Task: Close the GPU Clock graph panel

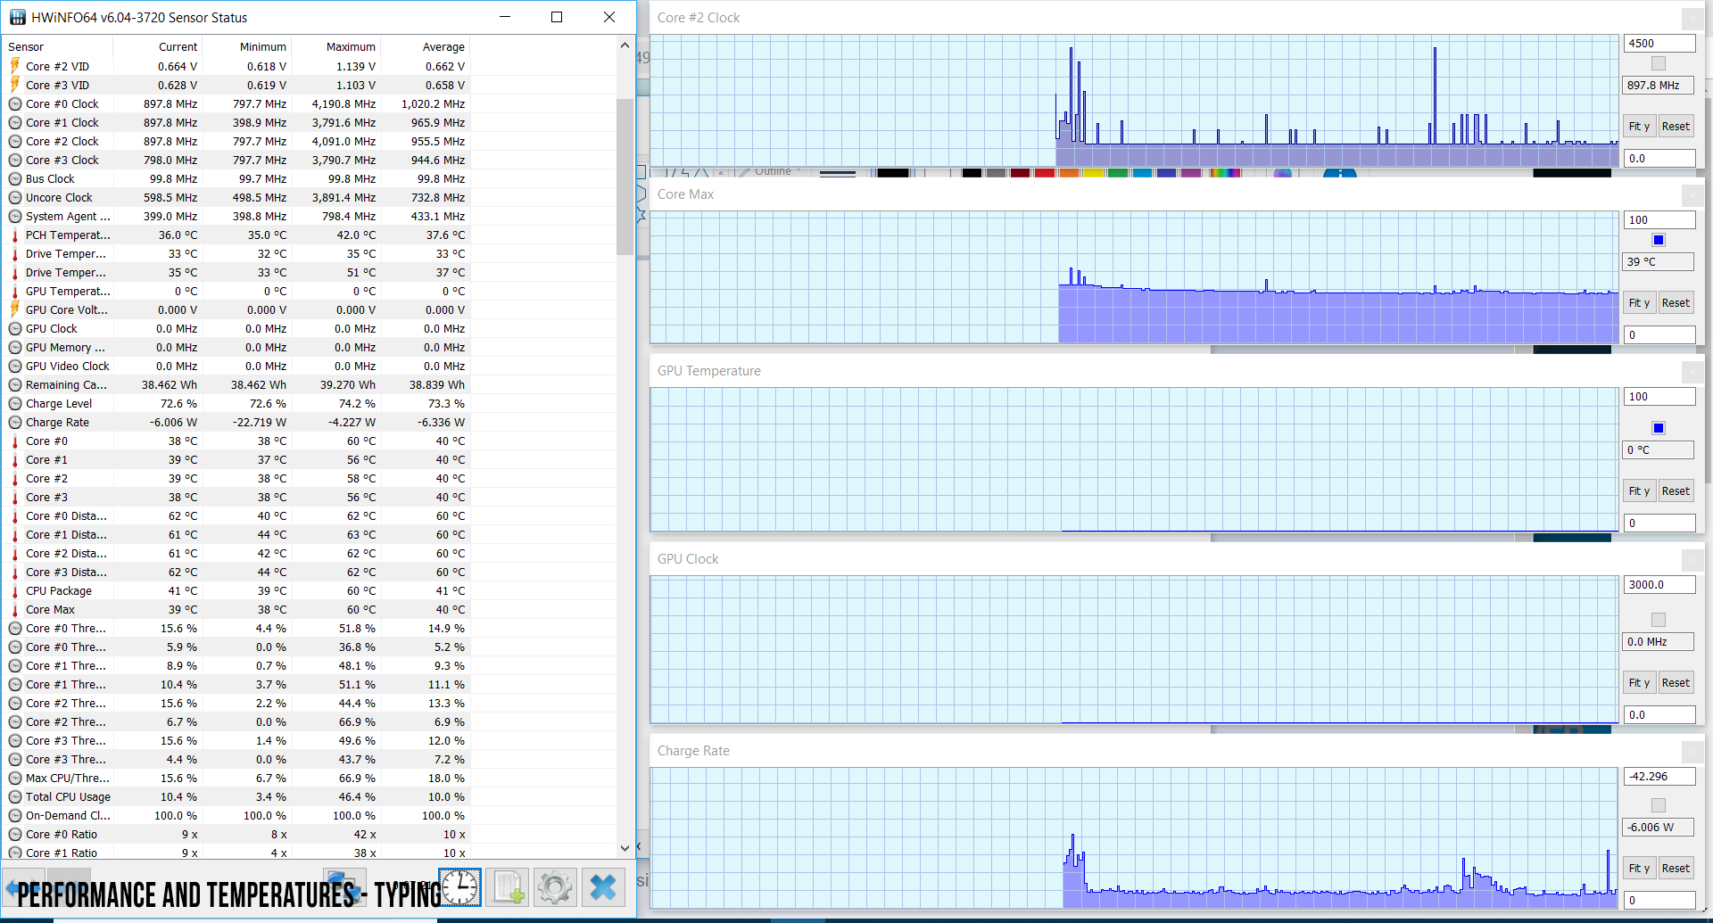Action: coord(1691,559)
